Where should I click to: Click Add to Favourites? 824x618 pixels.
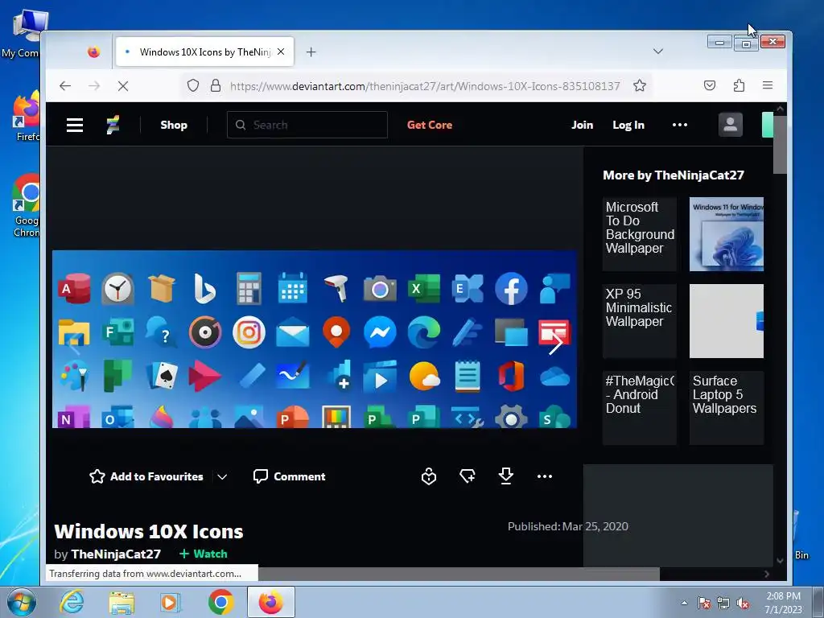coord(146,476)
